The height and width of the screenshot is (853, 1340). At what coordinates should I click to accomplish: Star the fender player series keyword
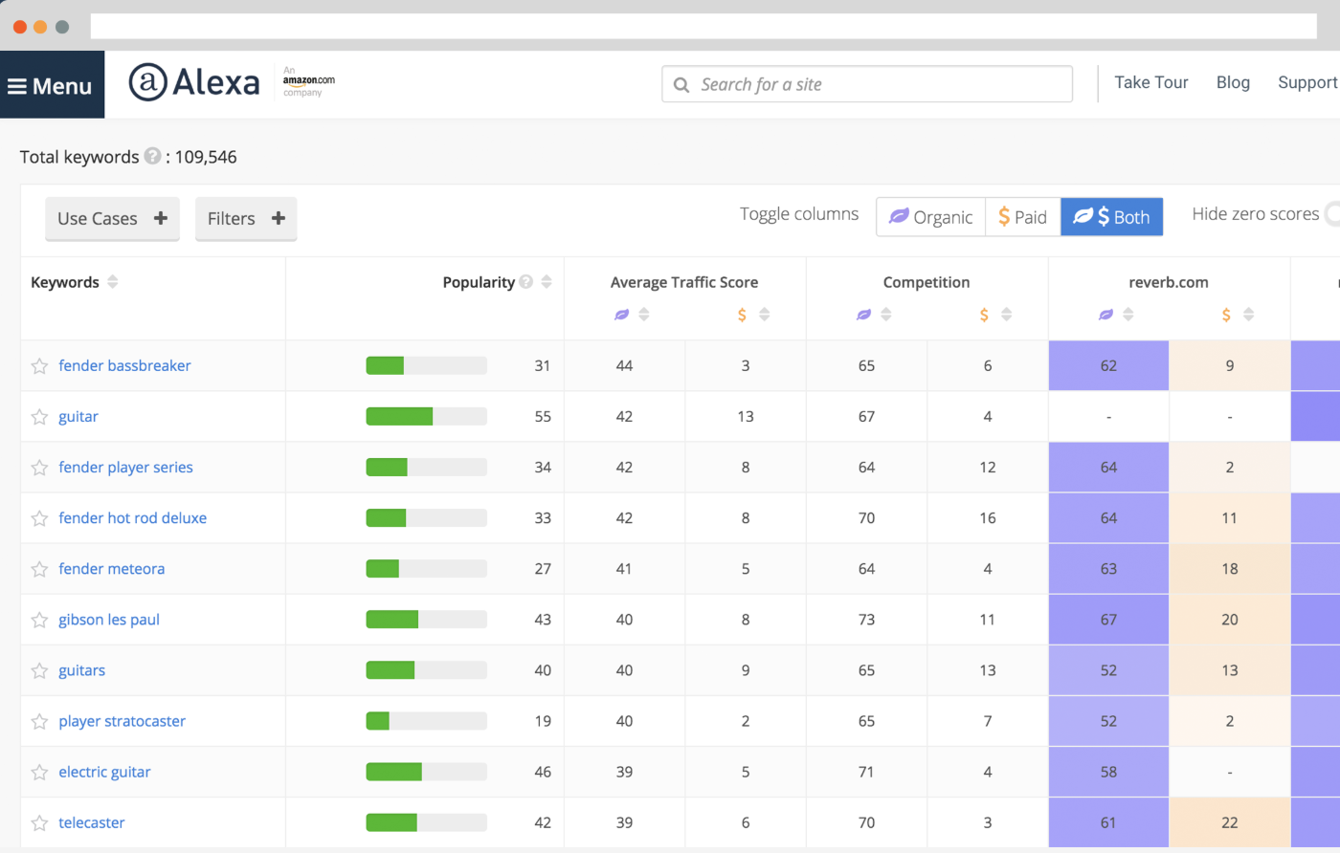(39, 468)
